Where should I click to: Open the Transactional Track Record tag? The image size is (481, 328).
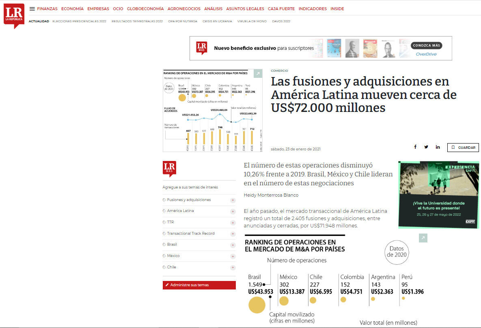pyautogui.click(x=191, y=234)
